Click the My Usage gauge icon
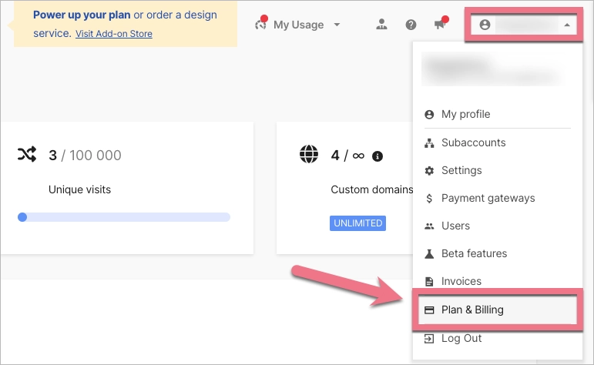594x365 pixels. pos(260,25)
